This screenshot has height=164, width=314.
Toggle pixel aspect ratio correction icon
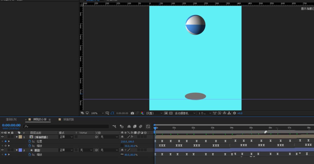pos(215,113)
